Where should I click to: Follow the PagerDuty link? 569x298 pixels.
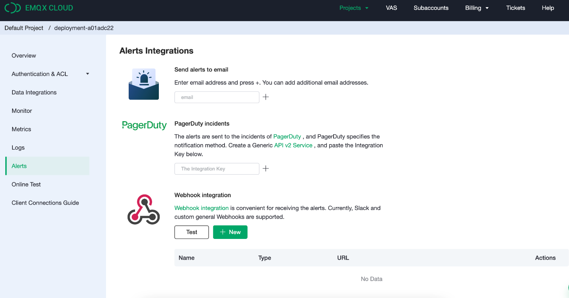coord(287,137)
